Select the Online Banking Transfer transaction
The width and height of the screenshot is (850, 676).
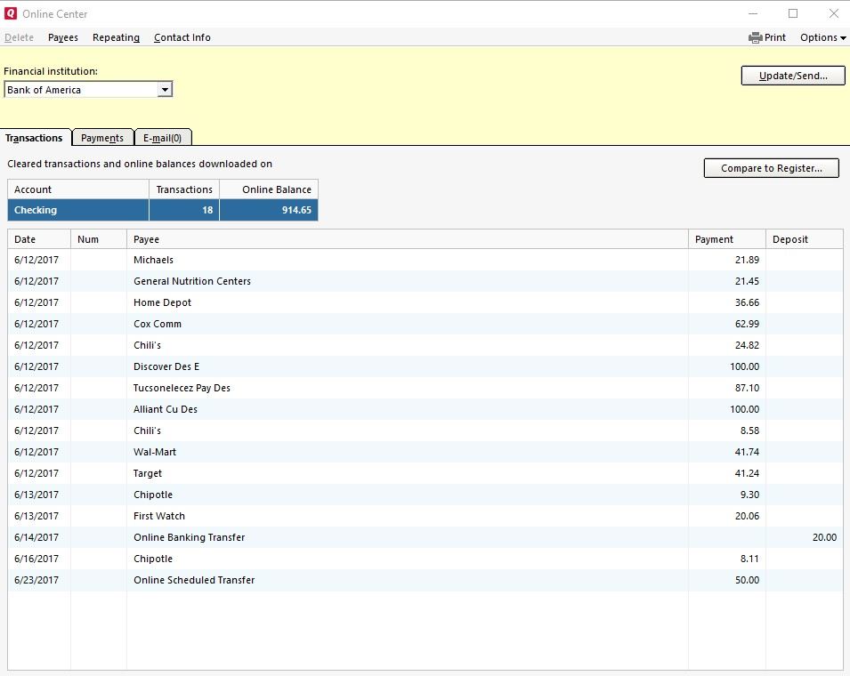pos(189,537)
